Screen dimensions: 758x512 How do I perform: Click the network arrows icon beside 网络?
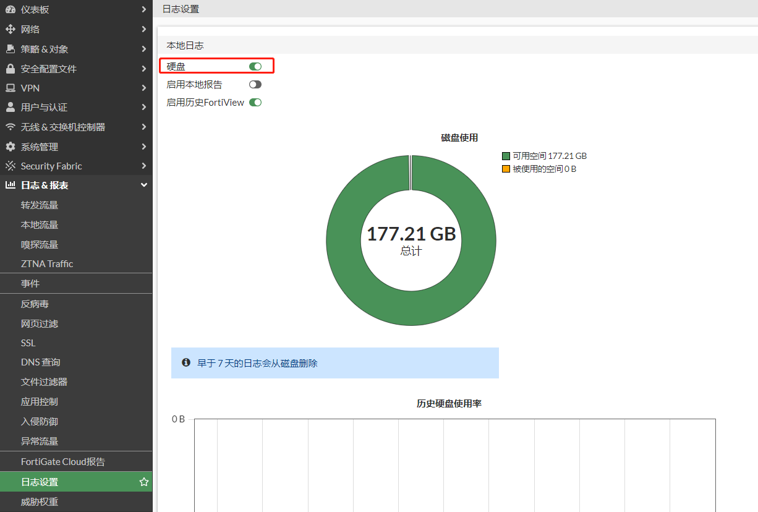coord(10,29)
